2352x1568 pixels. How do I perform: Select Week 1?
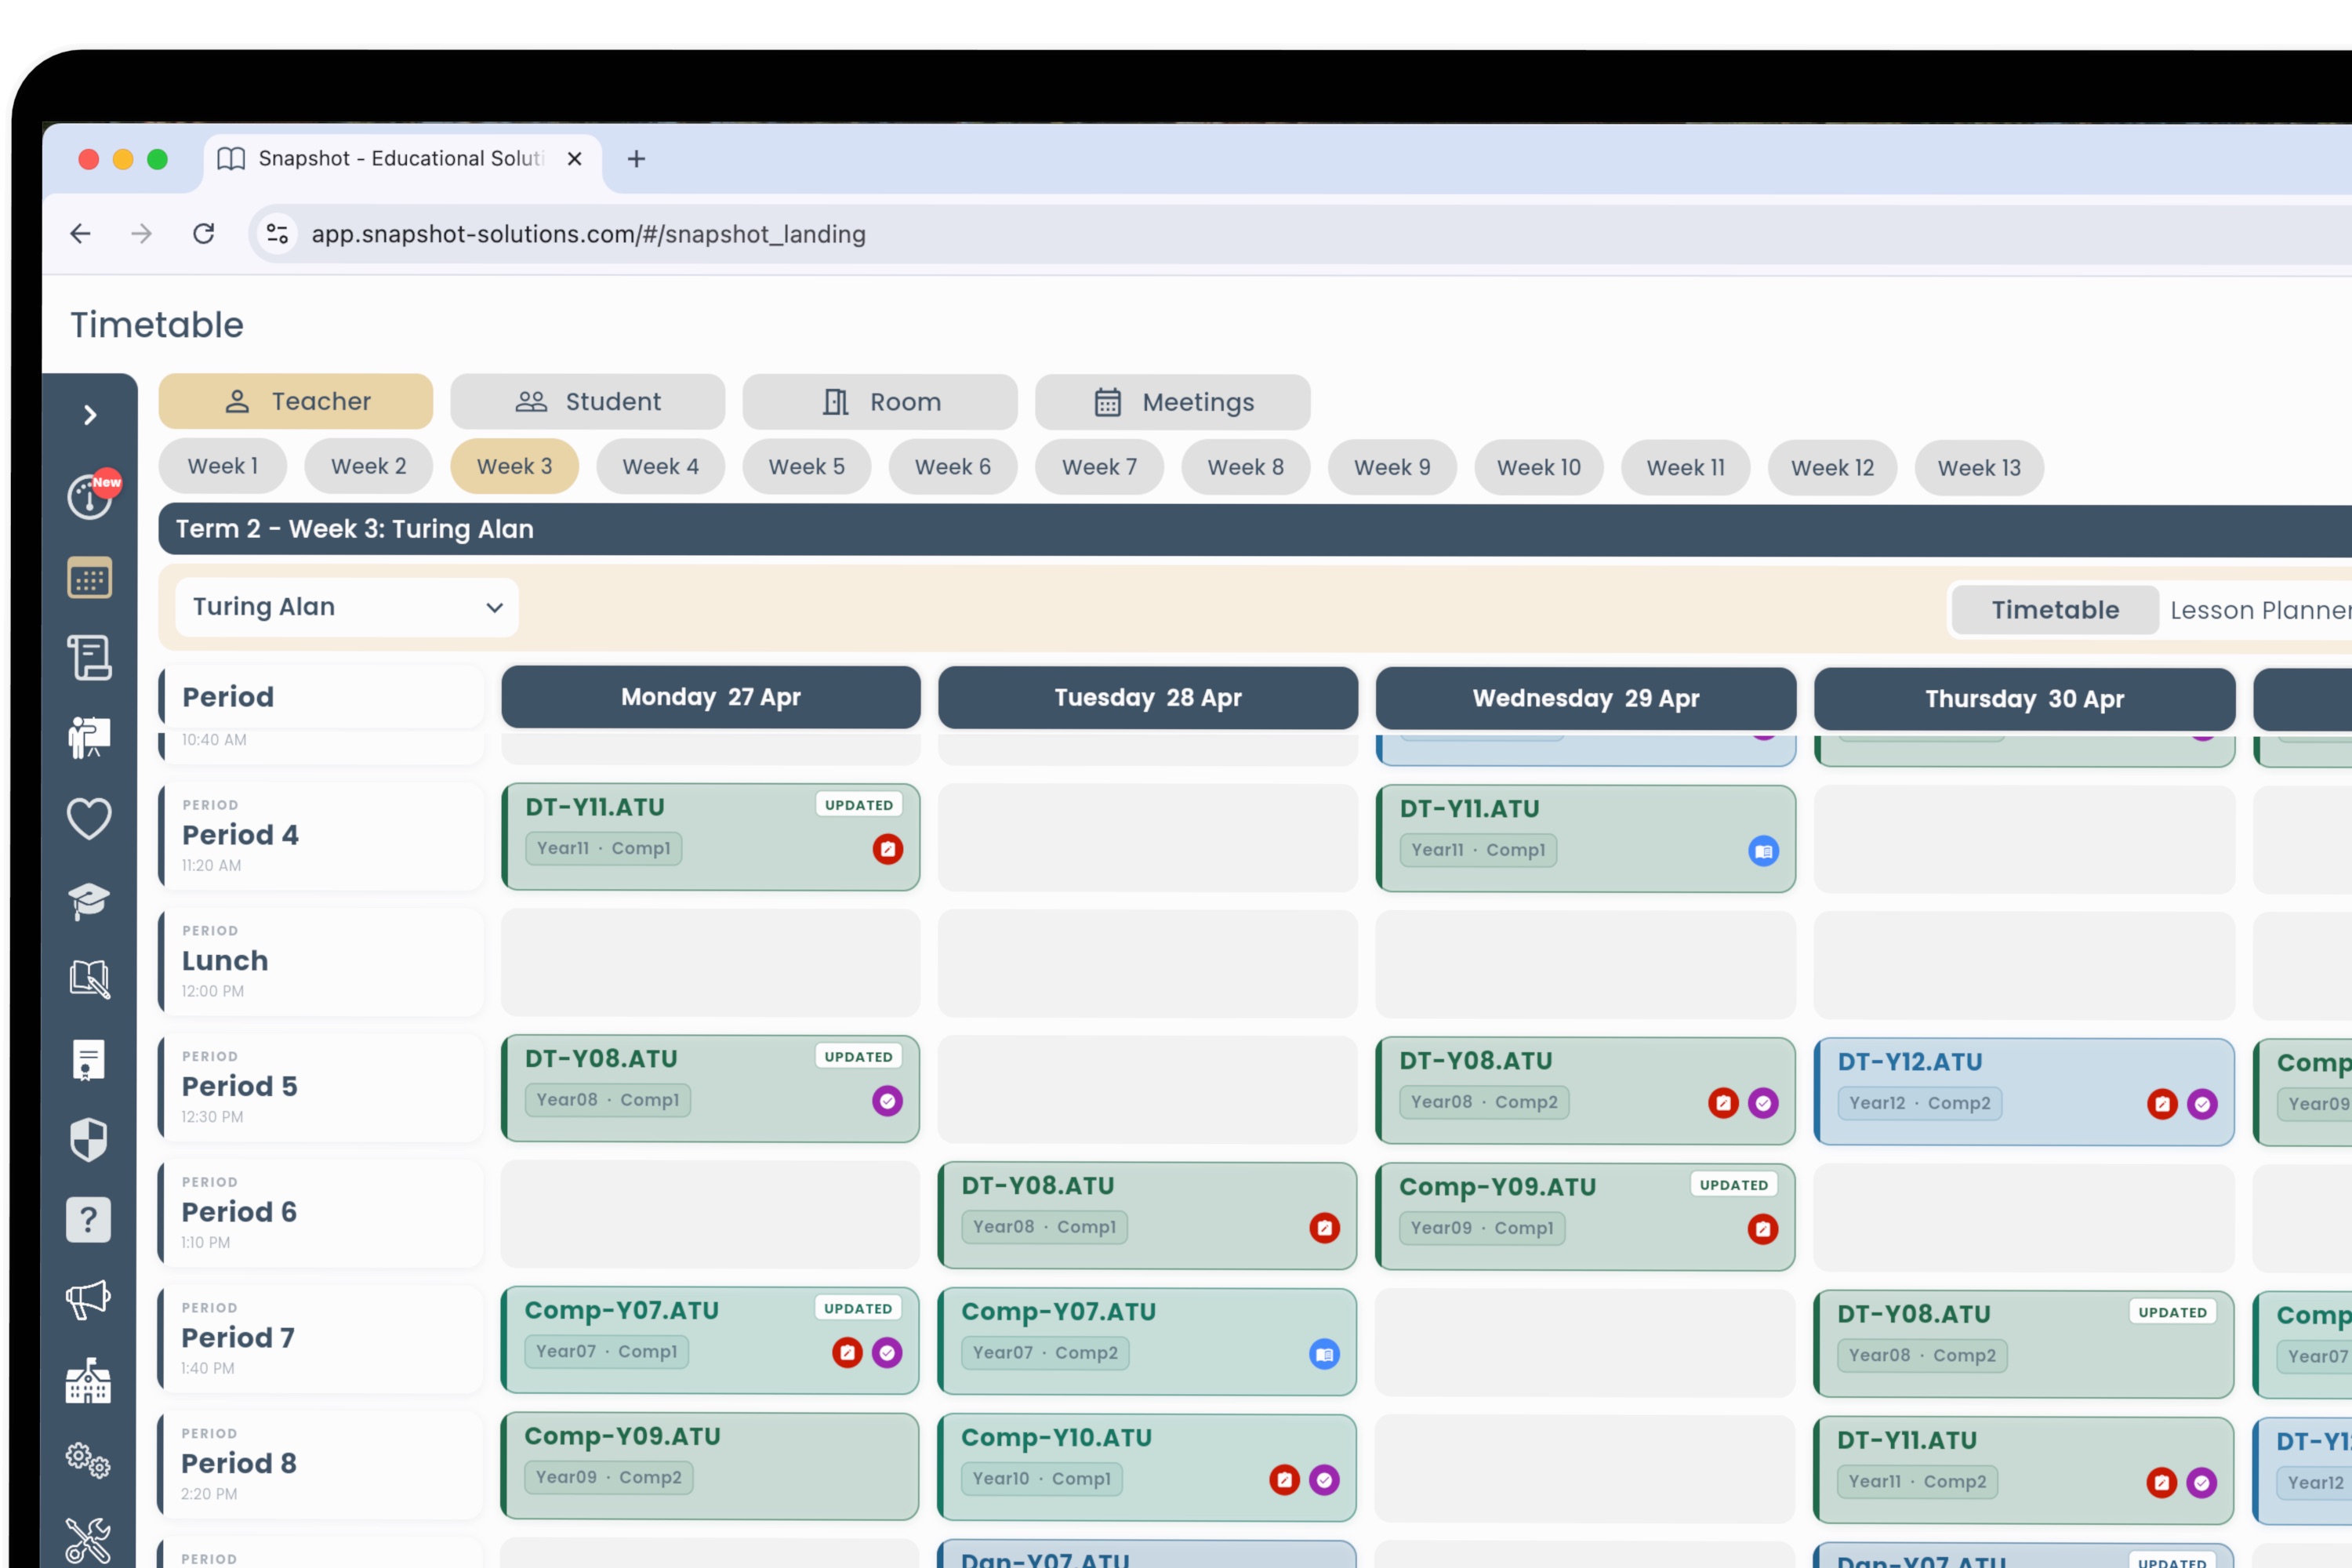click(x=223, y=466)
